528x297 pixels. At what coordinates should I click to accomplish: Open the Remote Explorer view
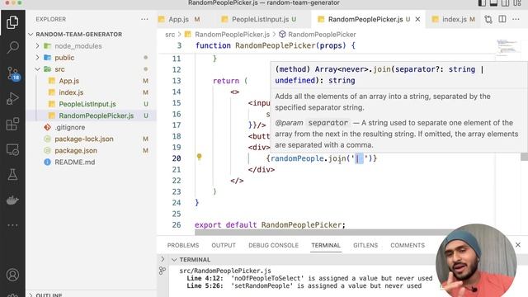click(x=12, y=149)
